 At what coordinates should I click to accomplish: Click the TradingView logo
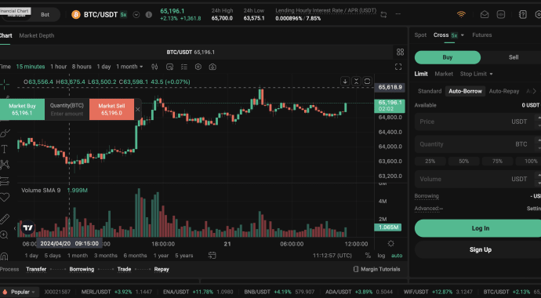tap(27, 227)
